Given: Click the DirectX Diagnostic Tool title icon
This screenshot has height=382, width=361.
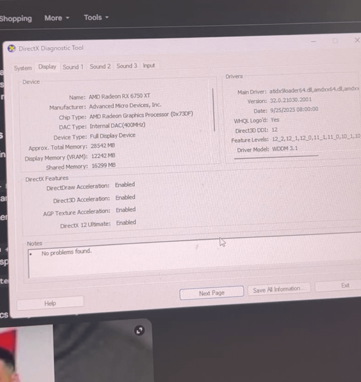Looking at the screenshot, I should pyautogui.click(x=11, y=49).
